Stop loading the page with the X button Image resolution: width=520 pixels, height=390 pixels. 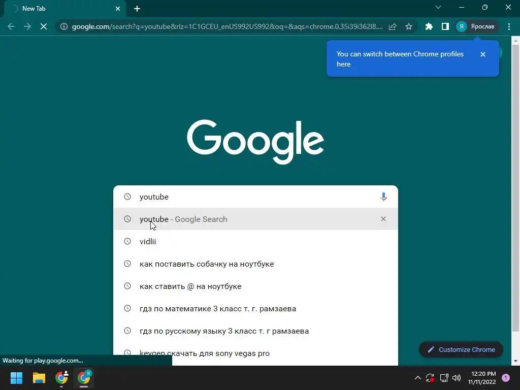[x=44, y=26]
